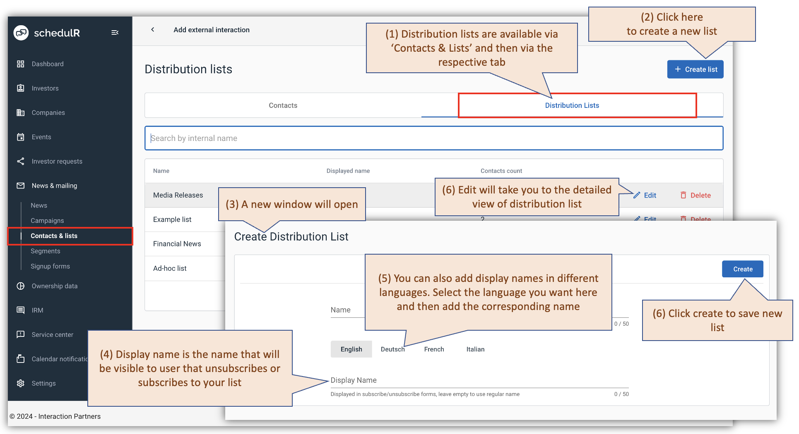Click the Create list button
799x434 pixels.
(x=695, y=69)
